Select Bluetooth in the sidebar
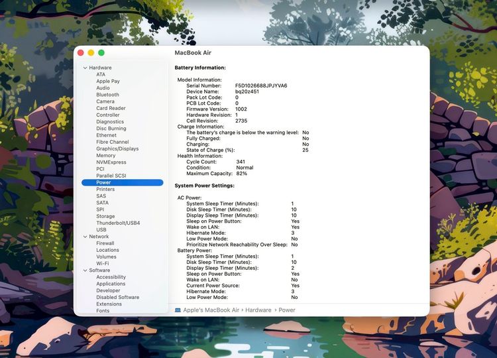Viewport: 497px width, 358px height. tap(108, 95)
